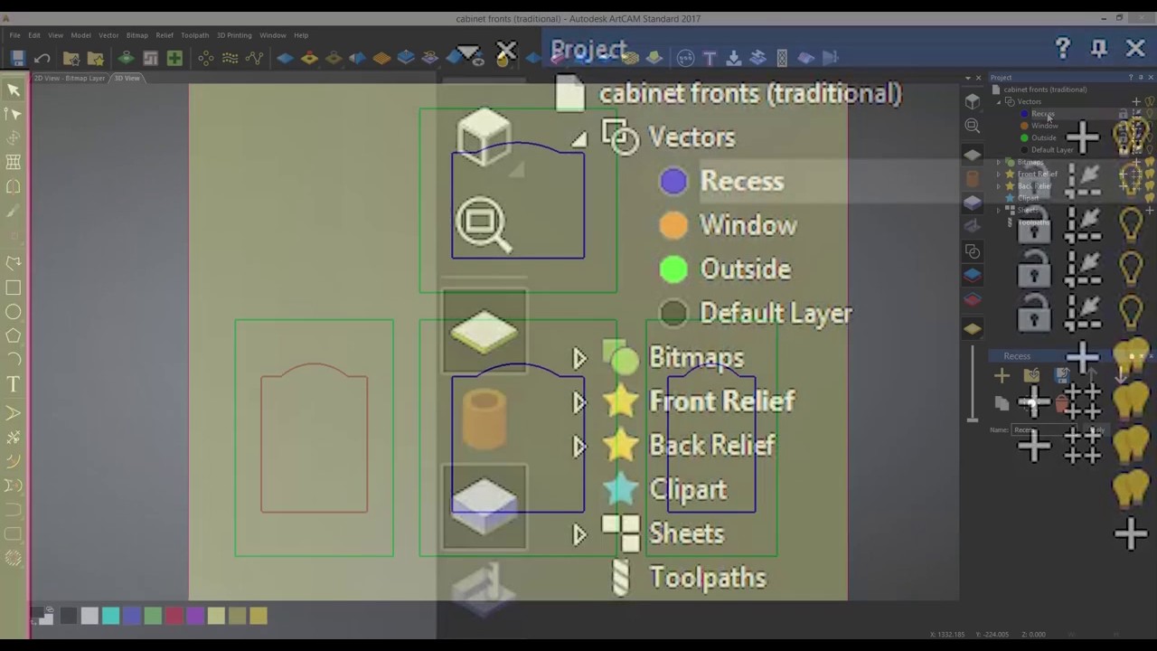The image size is (1157, 651).
Task: Choose the Polyline drawing tool
Action: point(14,263)
